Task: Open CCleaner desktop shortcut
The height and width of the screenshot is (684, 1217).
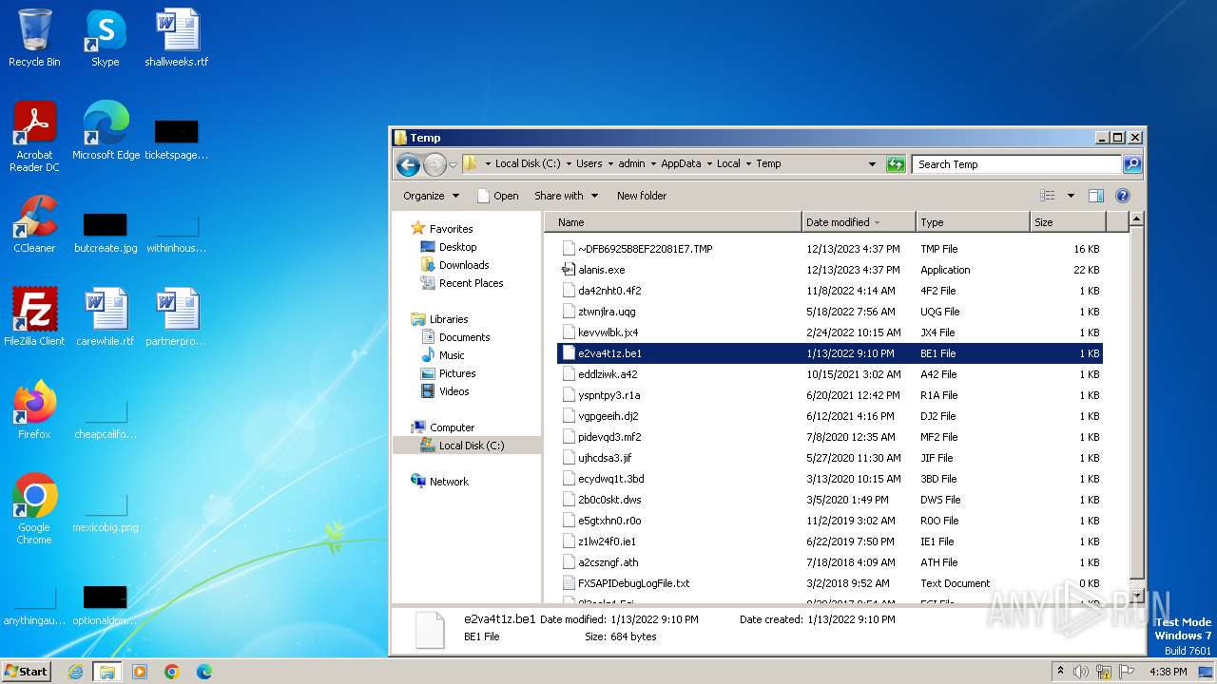Action: coord(34,224)
